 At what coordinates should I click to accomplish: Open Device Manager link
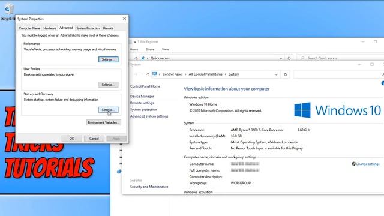point(142,97)
